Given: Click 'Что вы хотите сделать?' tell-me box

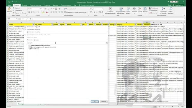Looking at the screenshot, I should [87, 5].
